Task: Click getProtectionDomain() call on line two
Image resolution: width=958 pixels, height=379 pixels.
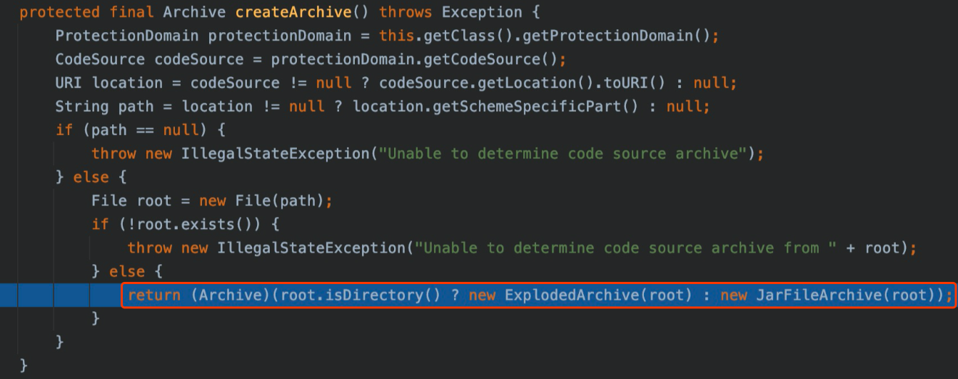Action: coord(615,36)
